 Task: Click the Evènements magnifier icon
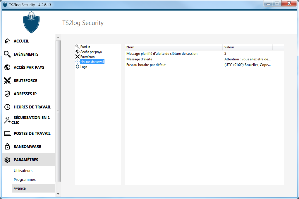7,54
